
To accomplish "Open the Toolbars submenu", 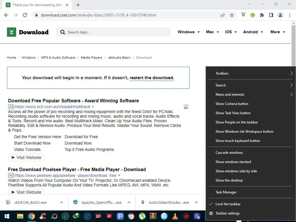I will [x=251, y=73].
